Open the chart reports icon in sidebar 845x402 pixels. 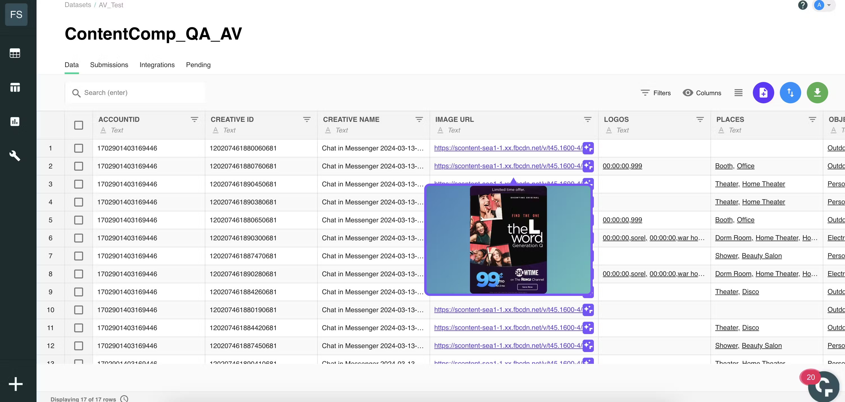tap(15, 122)
